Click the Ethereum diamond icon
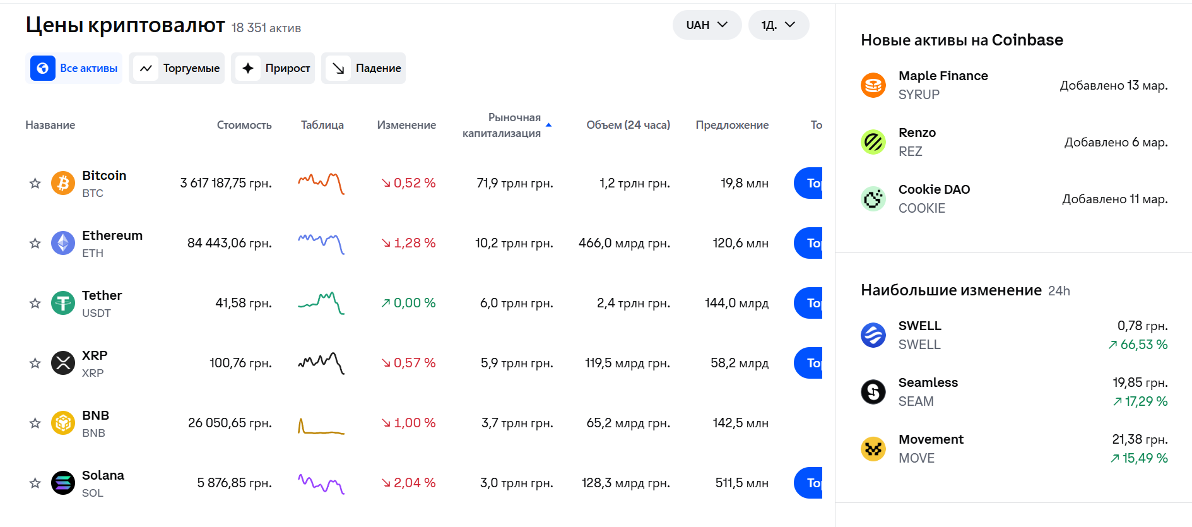Screen dimensions: 1192x527 click(62, 243)
